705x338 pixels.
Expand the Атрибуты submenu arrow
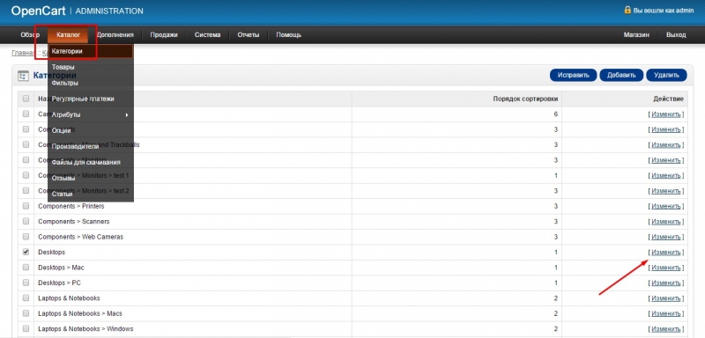tap(127, 115)
